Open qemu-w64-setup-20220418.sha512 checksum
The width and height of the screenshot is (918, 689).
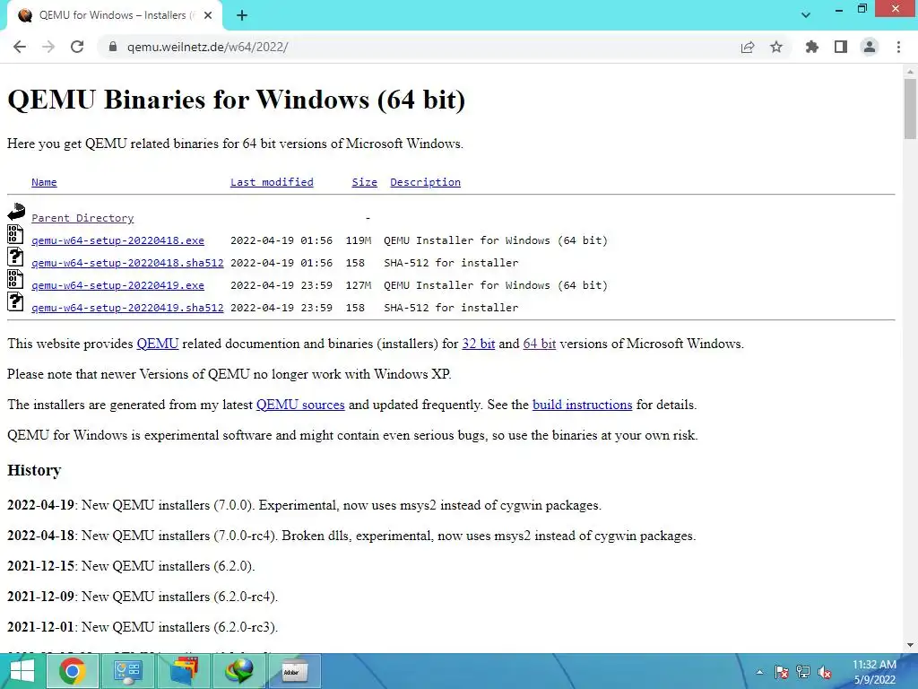(x=127, y=263)
